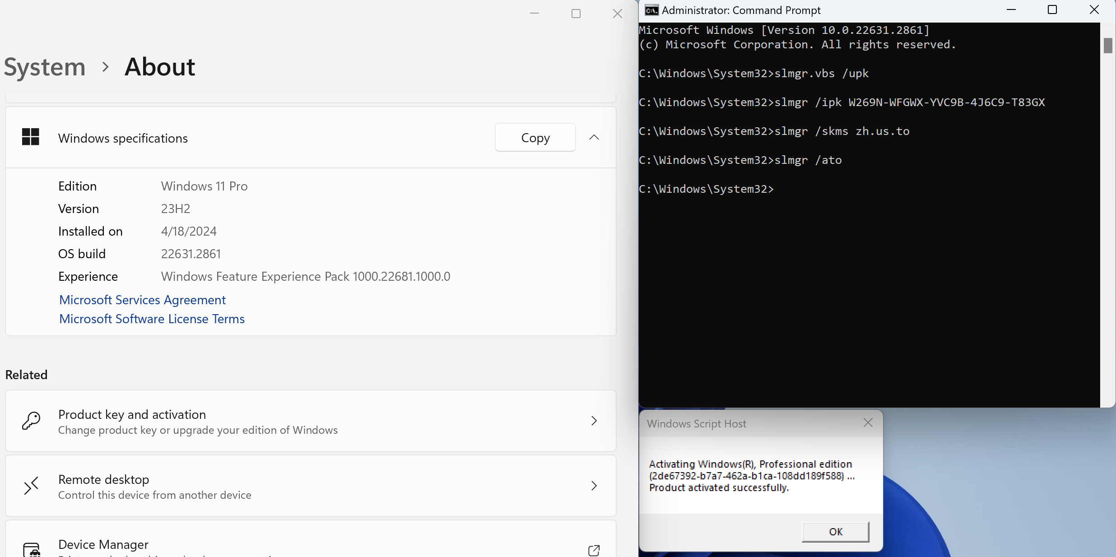Expand the Remote desktop chevron arrow
This screenshot has width=1116, height=557.
(x=594, y=486)
